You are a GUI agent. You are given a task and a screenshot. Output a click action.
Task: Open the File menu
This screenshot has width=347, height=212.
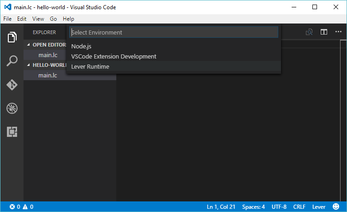pos(7,19)
